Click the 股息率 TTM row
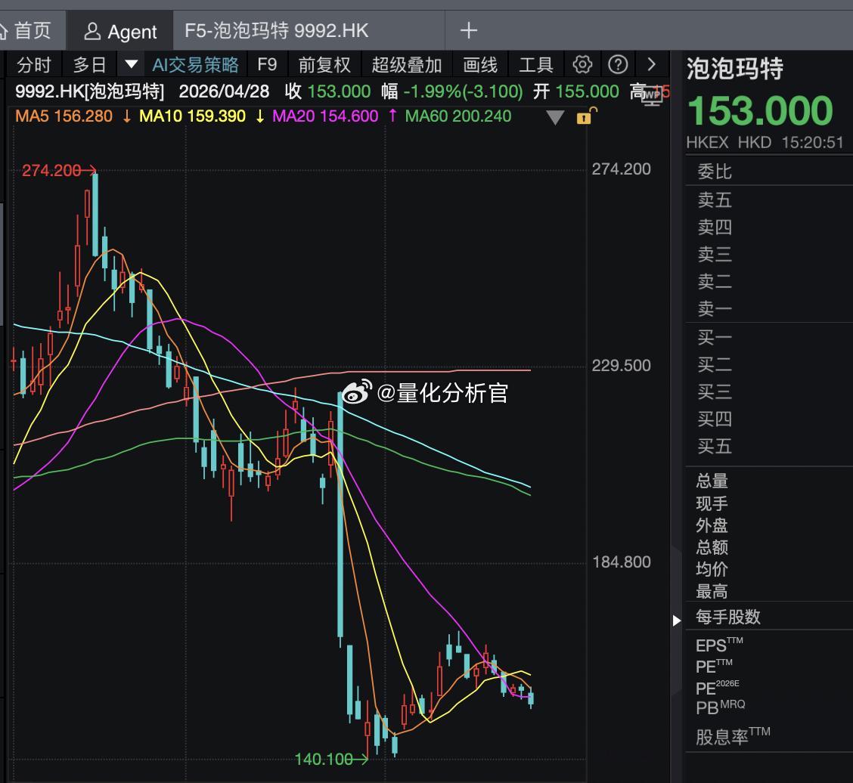This screenshot has width=853, height=783. 769,736
